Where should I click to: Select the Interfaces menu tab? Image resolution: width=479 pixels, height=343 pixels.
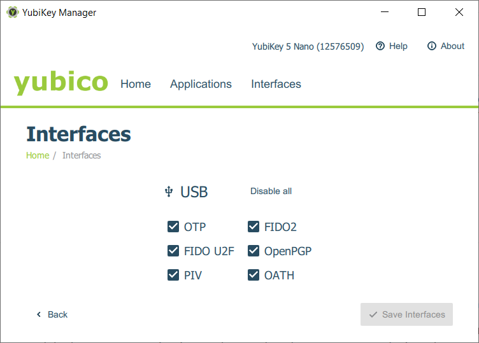pyautogui.click(x=276, y=84)
